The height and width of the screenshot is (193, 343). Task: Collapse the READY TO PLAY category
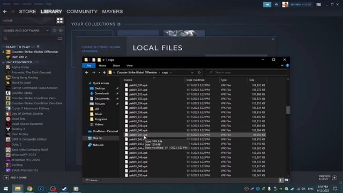coord(3,47)
